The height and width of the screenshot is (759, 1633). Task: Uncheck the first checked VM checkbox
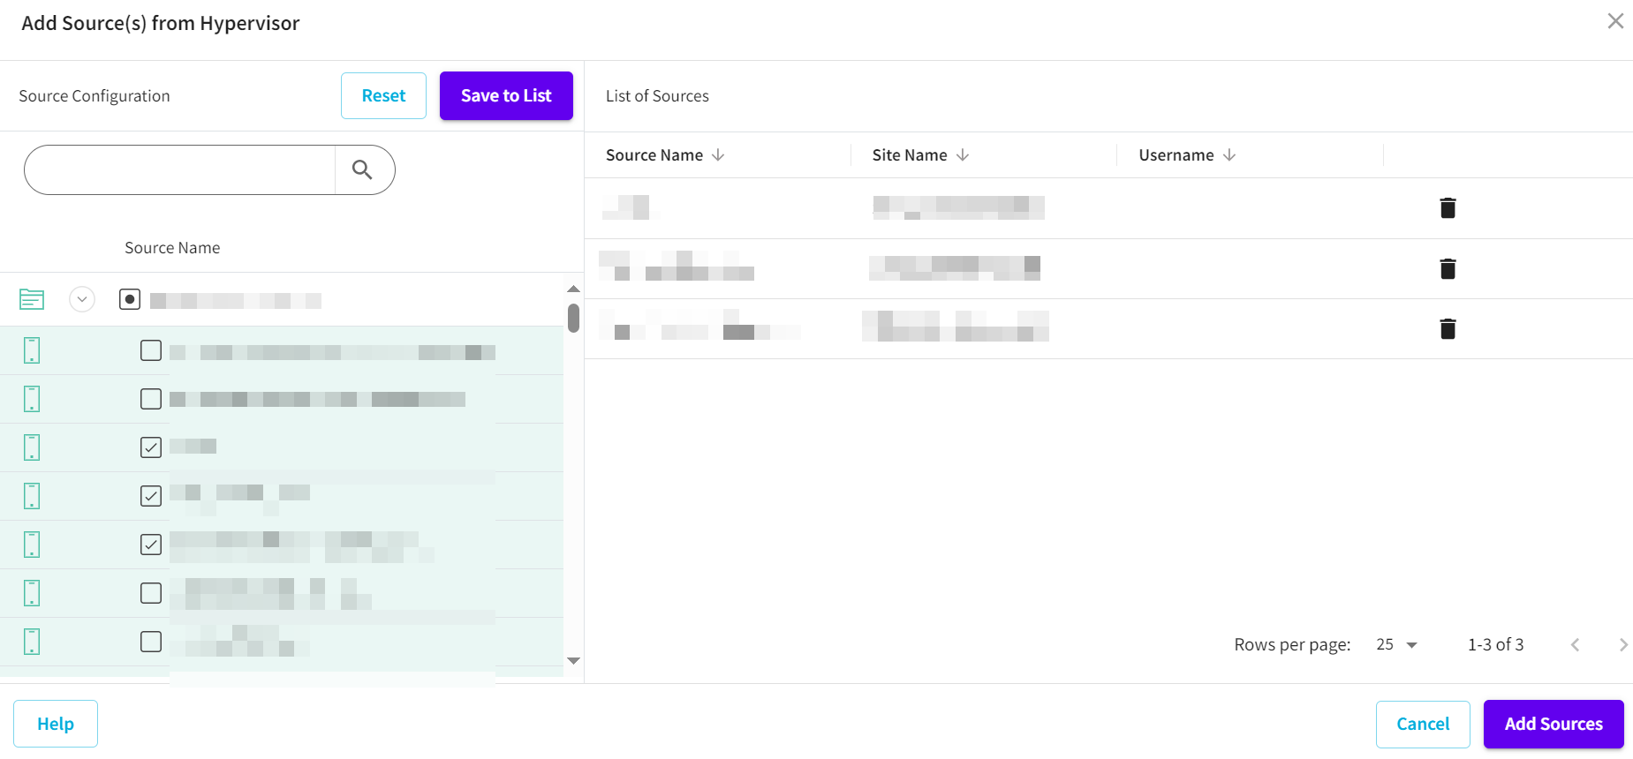(x=151, y=447)
